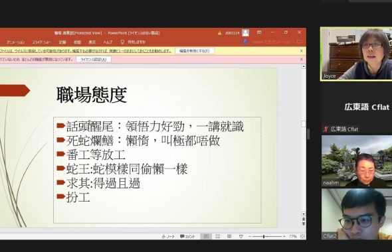Viewport: 392px width, 252px height.
Task: Open the アニメーション (Animations) tab
Action: coord(15,42)
